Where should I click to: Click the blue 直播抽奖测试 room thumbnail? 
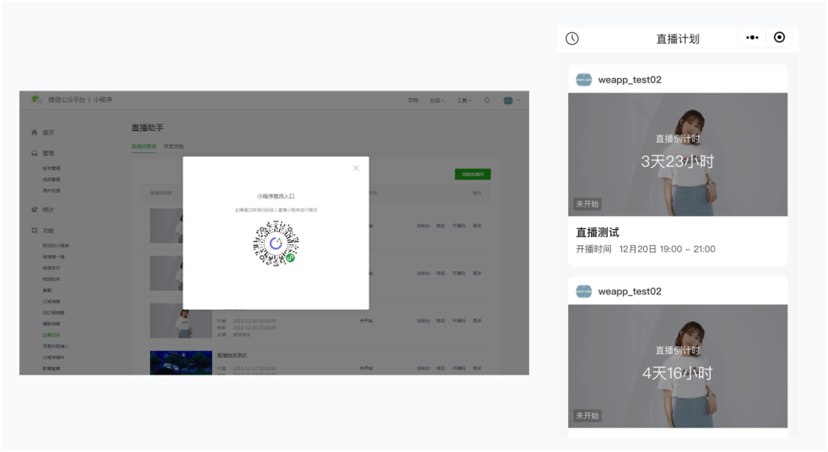(181, 363)
